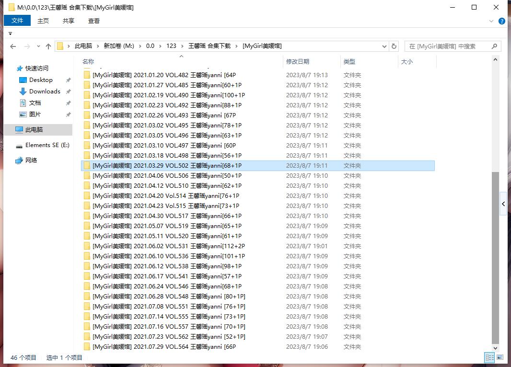Click the folder icon of VOL.536

[x=87, y=256]
